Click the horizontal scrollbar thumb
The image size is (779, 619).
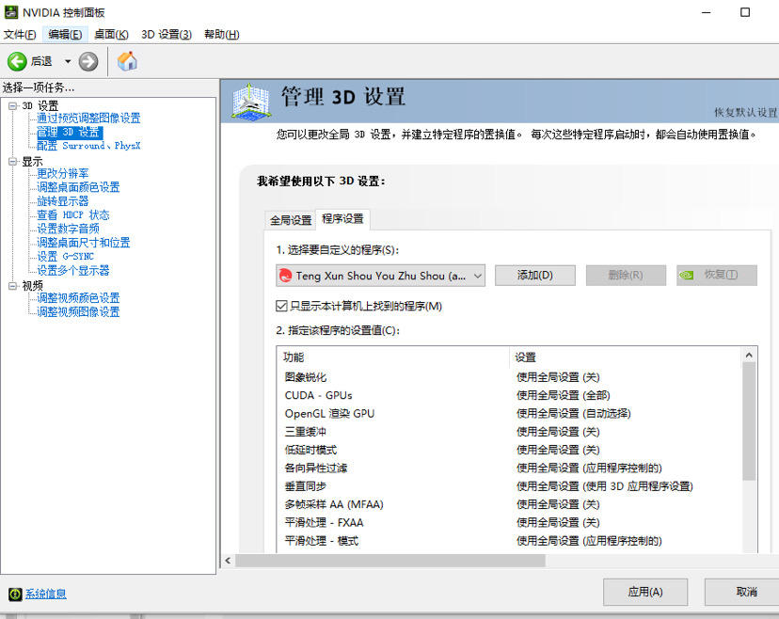point(390,561)
